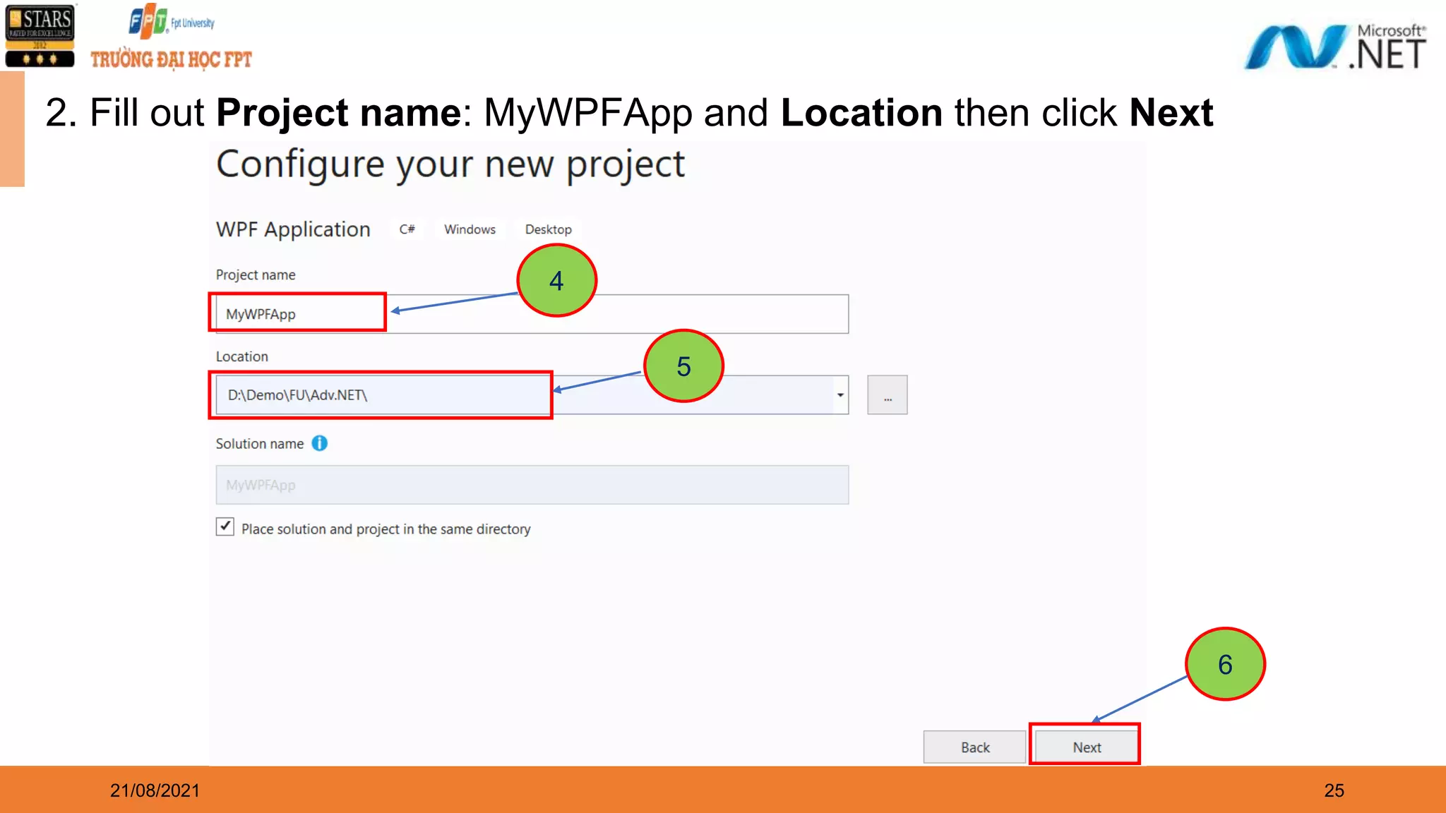Click the FPT University logo
Viewport: 1446px width, 813px height.
pyautogui.click(x=171, y=37)
